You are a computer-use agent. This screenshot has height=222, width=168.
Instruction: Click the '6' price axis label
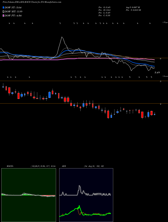tap(161, 59)
